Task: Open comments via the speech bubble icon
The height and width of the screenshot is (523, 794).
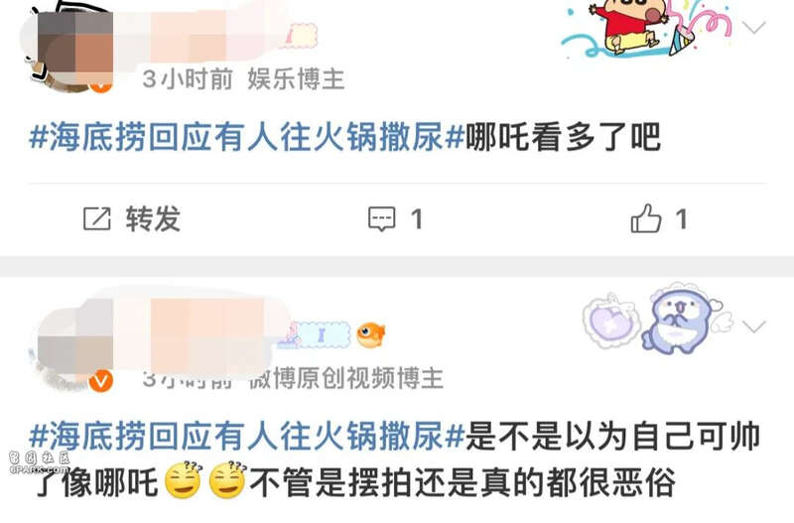Action: tap(381, 218)
